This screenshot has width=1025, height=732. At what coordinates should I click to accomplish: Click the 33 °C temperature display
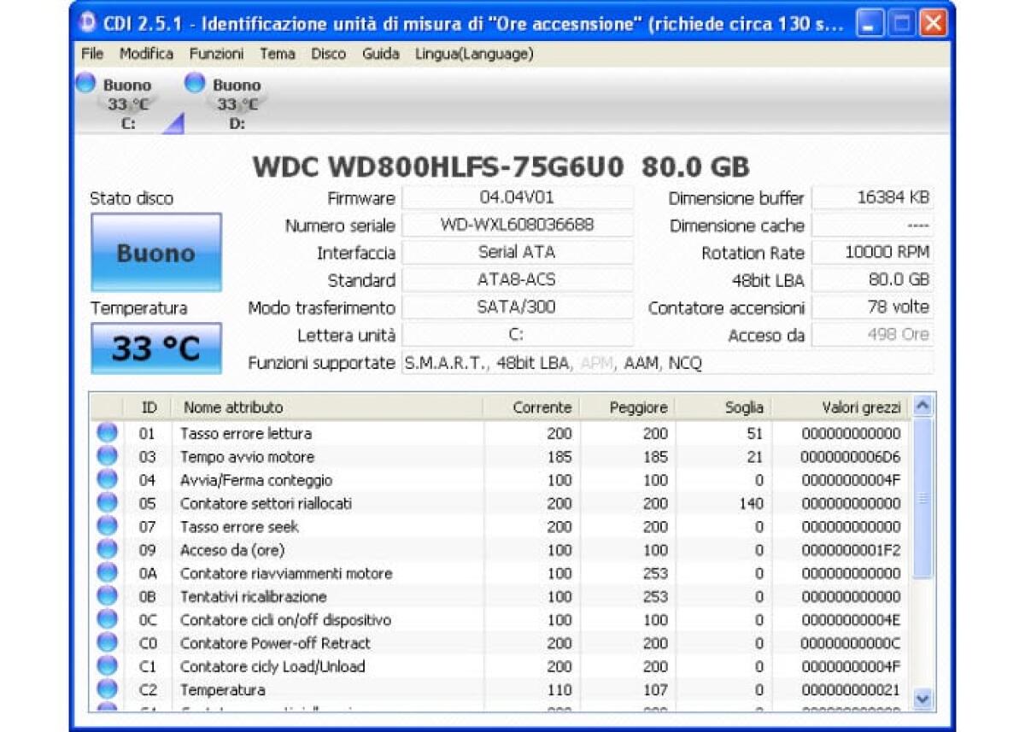click(155, 348)
